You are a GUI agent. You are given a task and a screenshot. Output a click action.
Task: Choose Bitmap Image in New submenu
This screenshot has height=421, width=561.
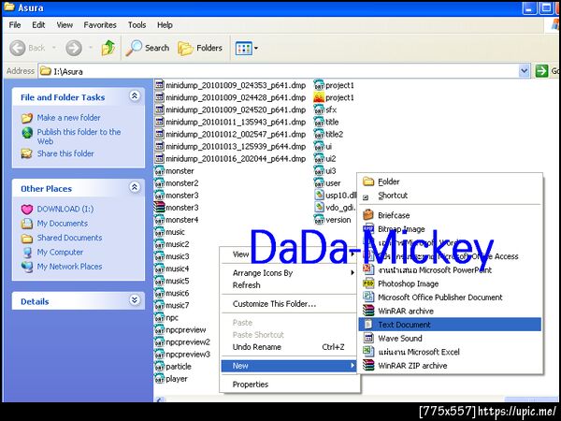[x=450, y=229]
